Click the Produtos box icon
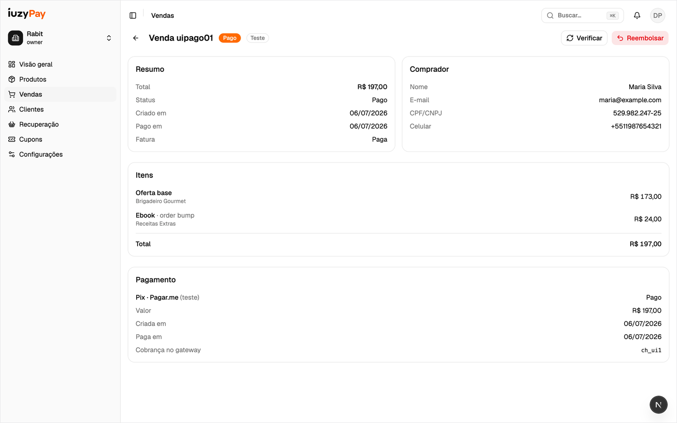 [12, 79]
